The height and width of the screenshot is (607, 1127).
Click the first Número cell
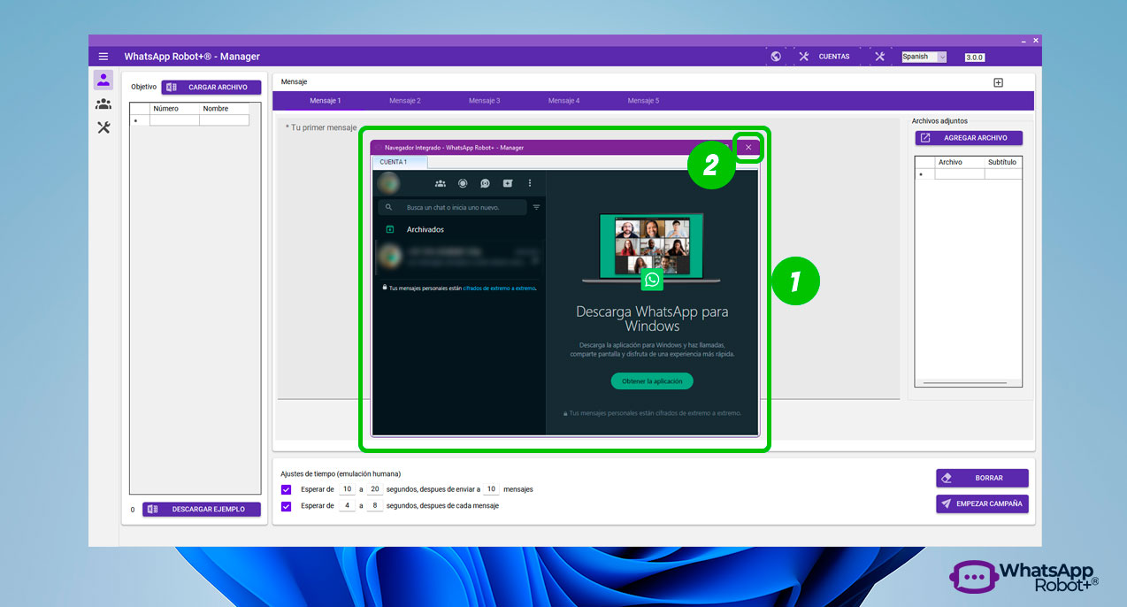174,120
